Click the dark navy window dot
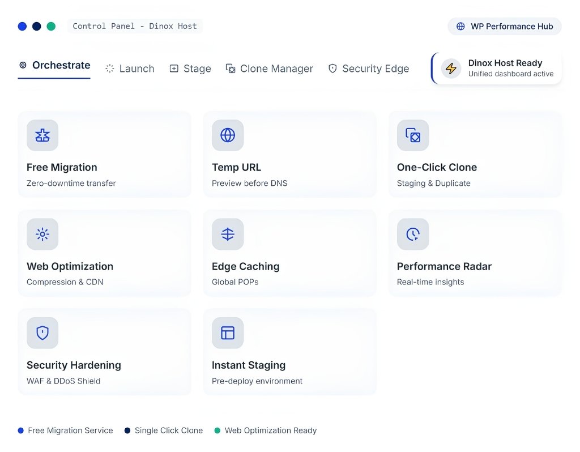The height and width of the screenshot is (452, 580). [37, 26]
